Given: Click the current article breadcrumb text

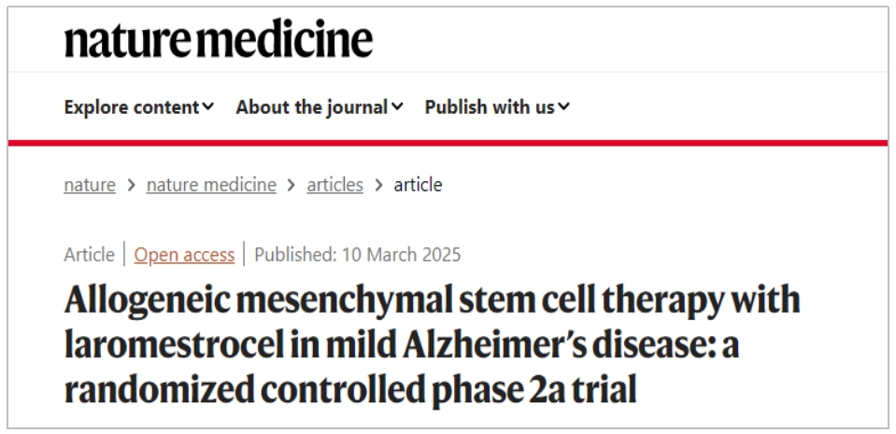Looking at the screenshot, I should (418, 185).
